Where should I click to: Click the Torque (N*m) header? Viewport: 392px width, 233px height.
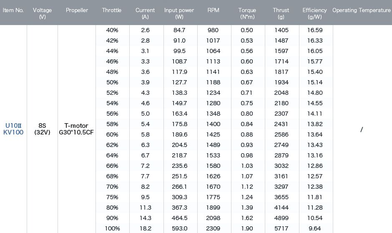pyautogui.click(x=247, y=13)
